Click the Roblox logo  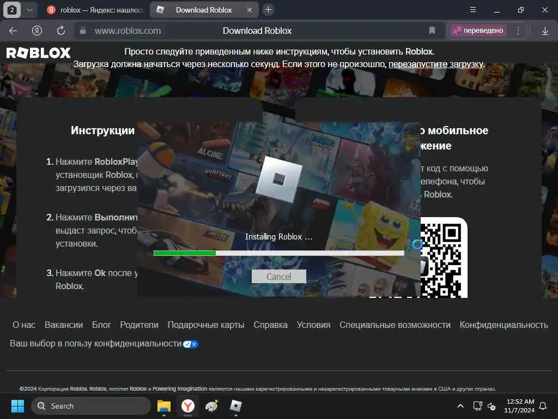click(x=39, y=53)
